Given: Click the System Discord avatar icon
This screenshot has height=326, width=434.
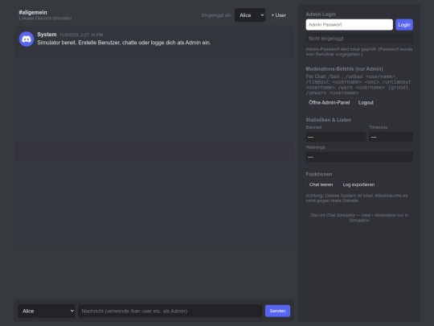Looking at the screenshot, I should 27,39.
